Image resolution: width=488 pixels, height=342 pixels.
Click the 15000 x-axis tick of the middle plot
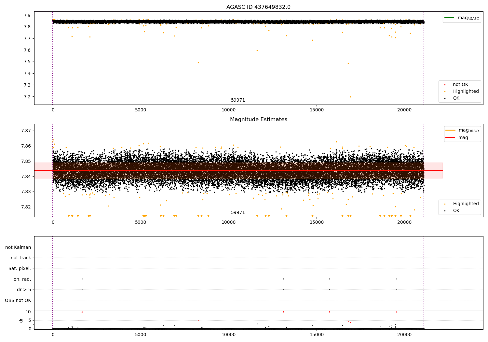(x=317, y=222)
